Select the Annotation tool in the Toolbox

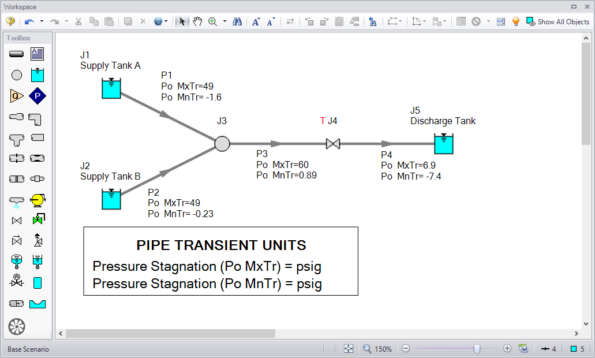click(38, 54)
